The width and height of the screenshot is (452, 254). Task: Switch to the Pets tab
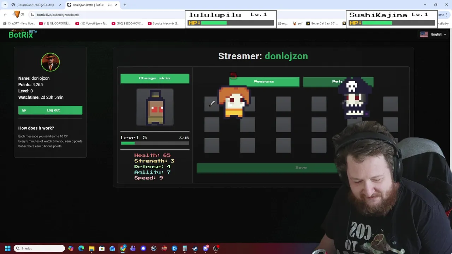338,81
